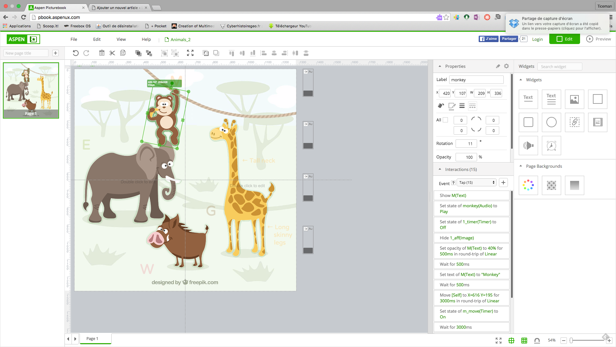Click the Partager share button

(509, 39)
